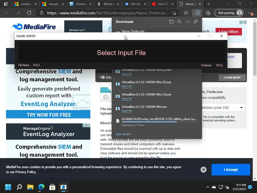The image size is (257, 193).
Task: Open downloads folder from Downloads panel
Action: [x=171, y=22]
